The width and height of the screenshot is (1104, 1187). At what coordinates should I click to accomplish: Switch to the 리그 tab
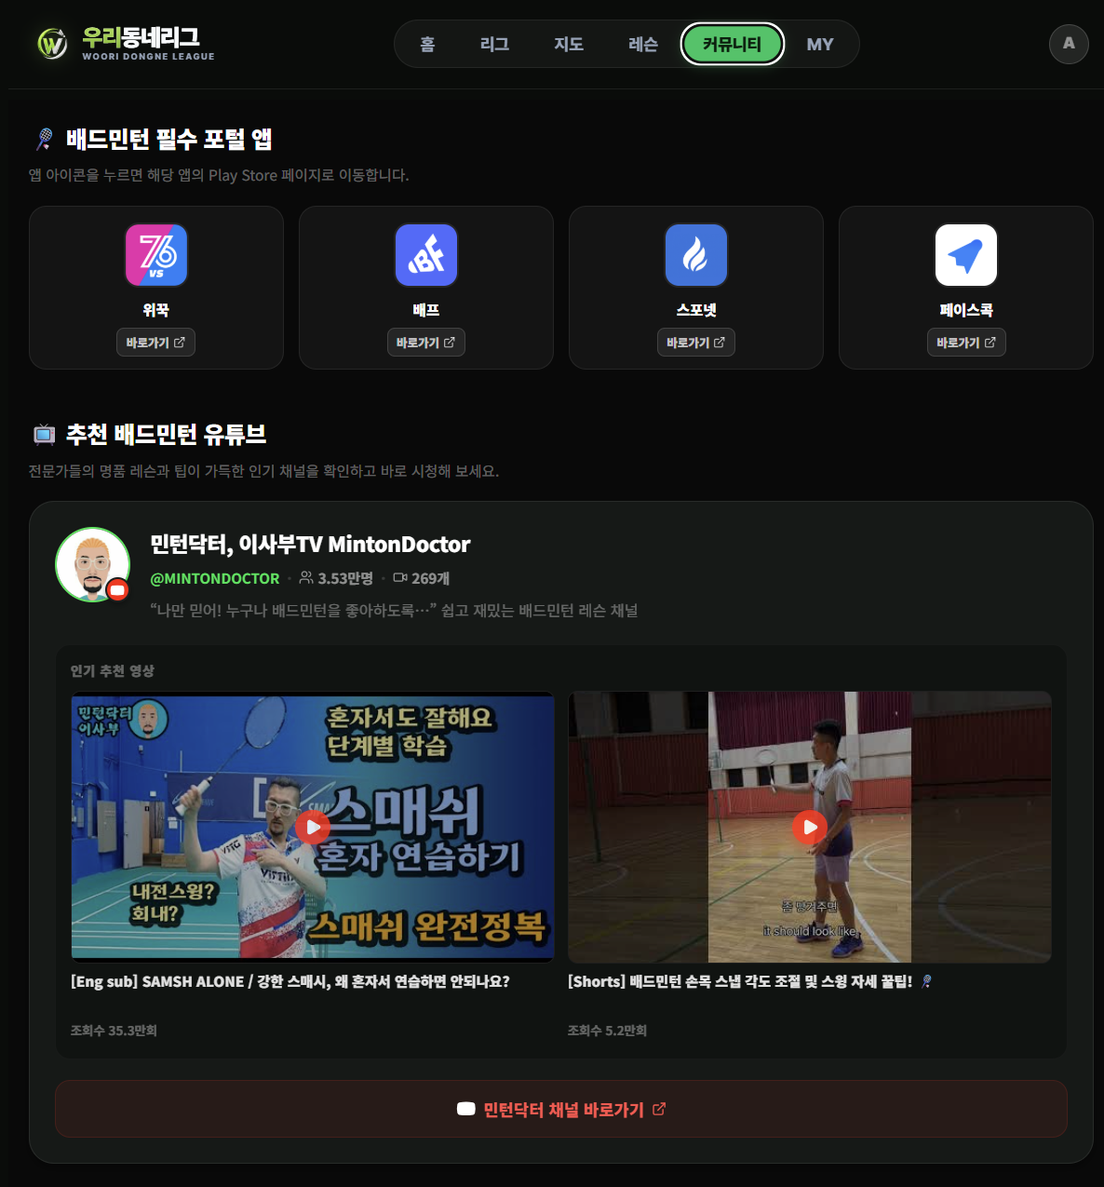coord(494,44)
